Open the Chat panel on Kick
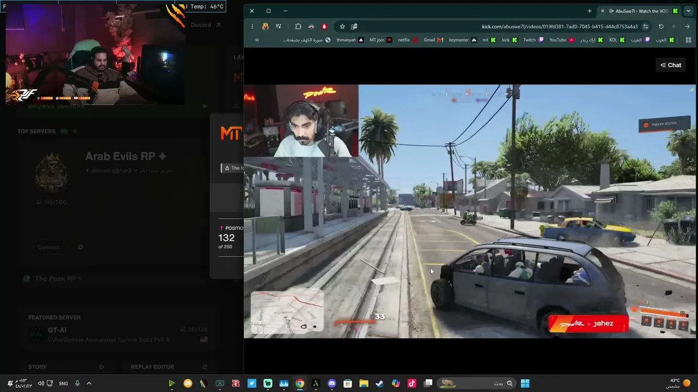Screen dimensions: 698x392 pos(671,65)
